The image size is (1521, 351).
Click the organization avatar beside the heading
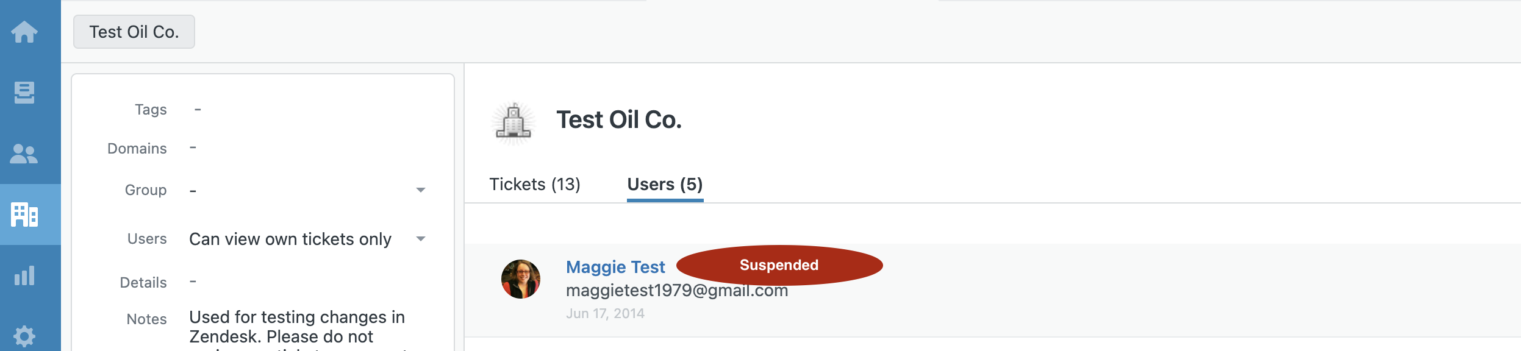coord(514,122)
